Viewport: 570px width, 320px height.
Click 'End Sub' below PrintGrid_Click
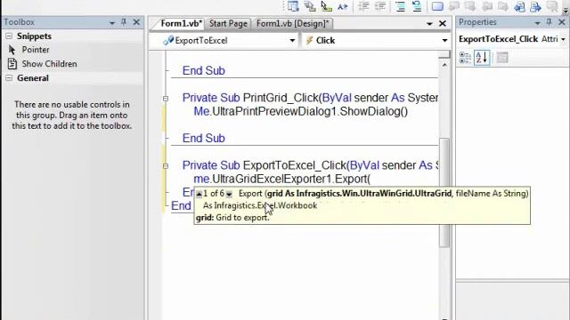(x=204, y=139)
